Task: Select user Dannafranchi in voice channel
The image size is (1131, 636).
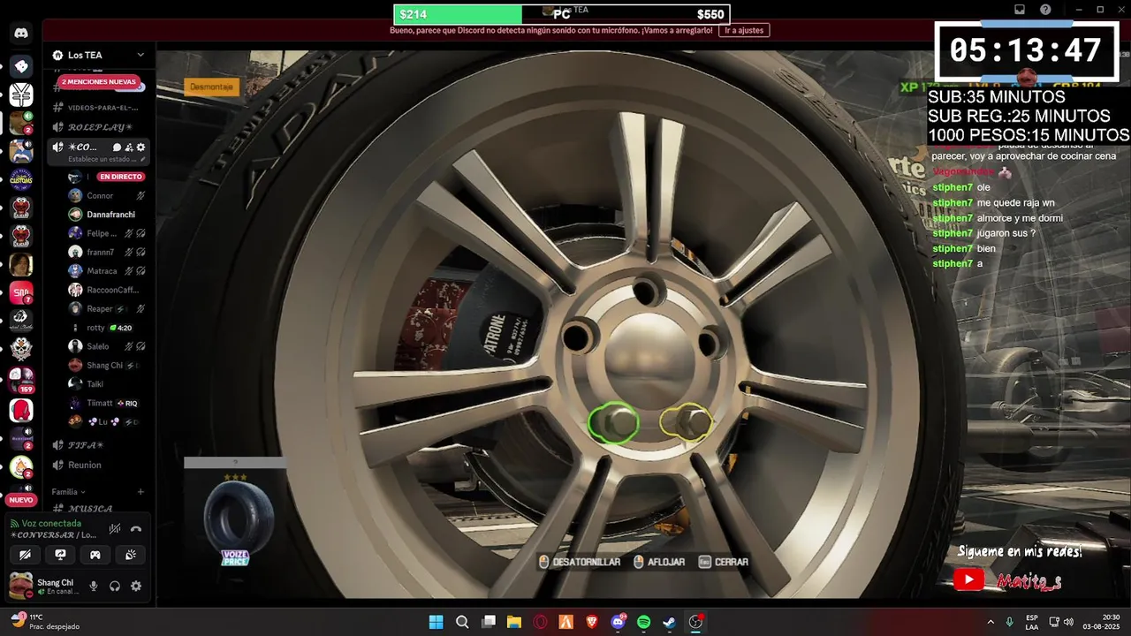Action: [x=110, y=215]
